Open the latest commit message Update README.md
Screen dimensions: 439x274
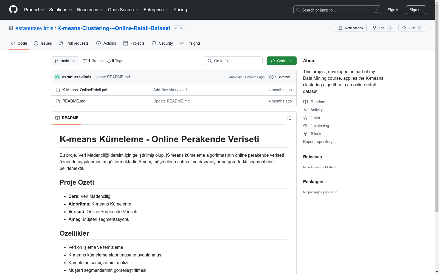click(x=112, y=77)
